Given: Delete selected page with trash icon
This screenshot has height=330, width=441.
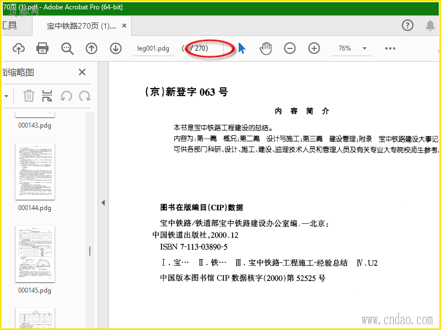Looking at the screenshot, I should tap(29, 96).
